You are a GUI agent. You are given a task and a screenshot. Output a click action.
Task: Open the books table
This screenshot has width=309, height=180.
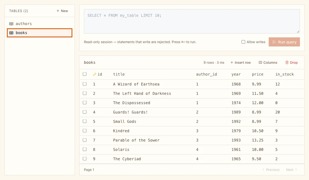(40, 33)
